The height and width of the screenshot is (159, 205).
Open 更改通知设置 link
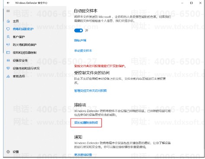click(x=83, y=155)
